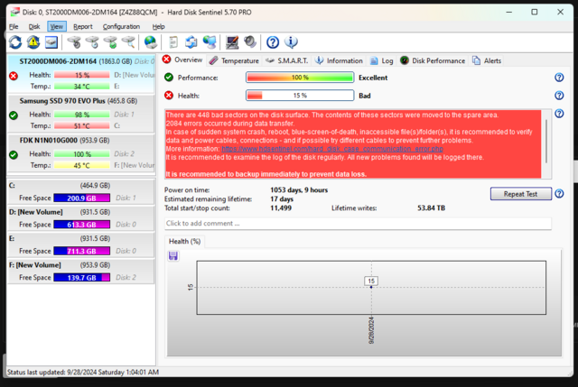Screen dimensions: 578x387
Task: Click the yellow warning disk toolbar icon
Action: (x=33, y=42)
